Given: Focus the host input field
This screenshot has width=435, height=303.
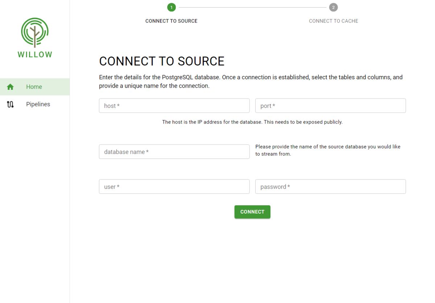Looking at the screenshot, I should click(x=174, y=106).
